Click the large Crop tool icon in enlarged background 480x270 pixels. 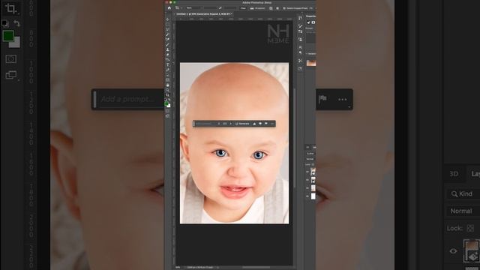pos(10,8)
